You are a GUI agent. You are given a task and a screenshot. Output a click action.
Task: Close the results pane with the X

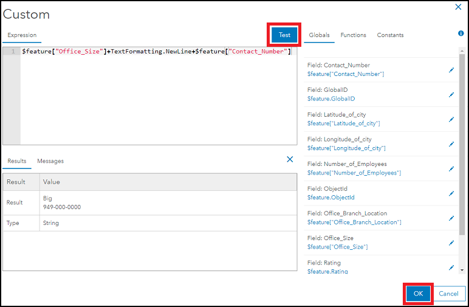290,159
